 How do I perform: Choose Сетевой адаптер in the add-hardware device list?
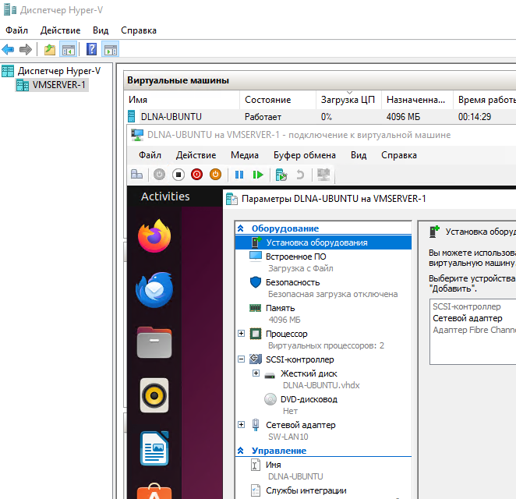(468, 318)
